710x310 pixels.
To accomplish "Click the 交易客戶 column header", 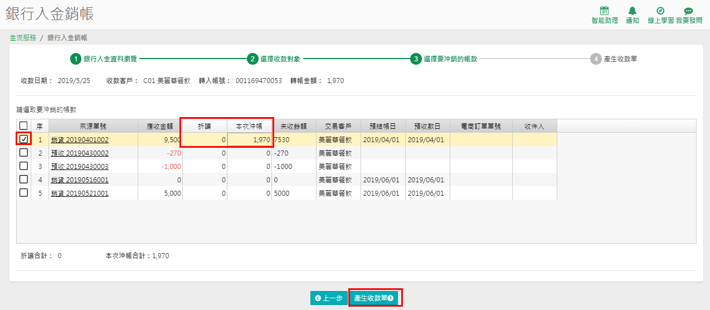I will [338, 126].
